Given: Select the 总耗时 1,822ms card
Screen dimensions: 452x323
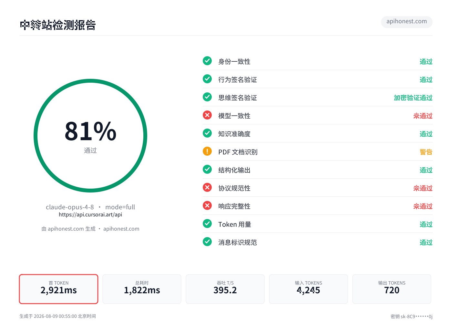Looking at the screenshot, I should [142, 289].
